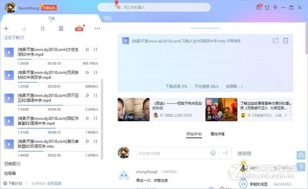The width and height of the screenshot is (308, 189).
Task: Open help with floating question button
Action: tap(301, 167)
